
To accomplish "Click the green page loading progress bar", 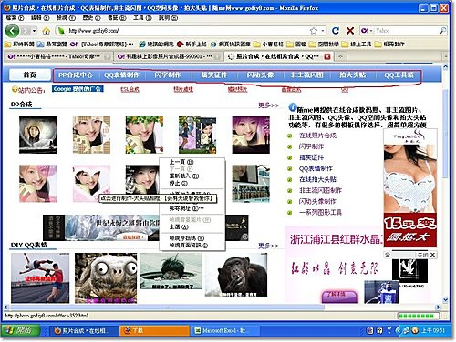I will [x=418, y=316].
